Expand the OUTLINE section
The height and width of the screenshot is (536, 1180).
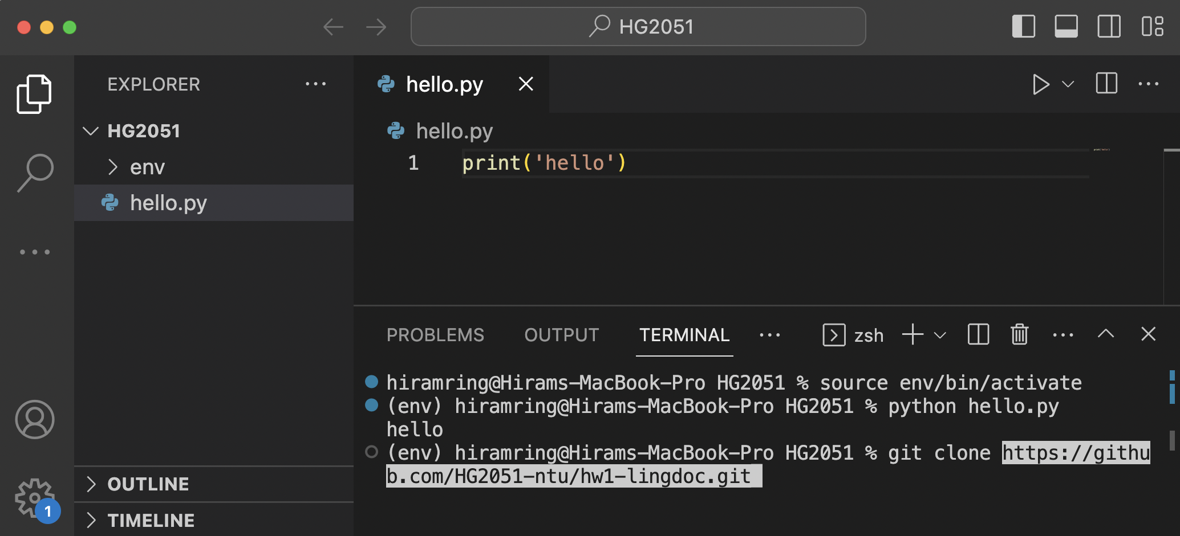[x=148, y=484]
